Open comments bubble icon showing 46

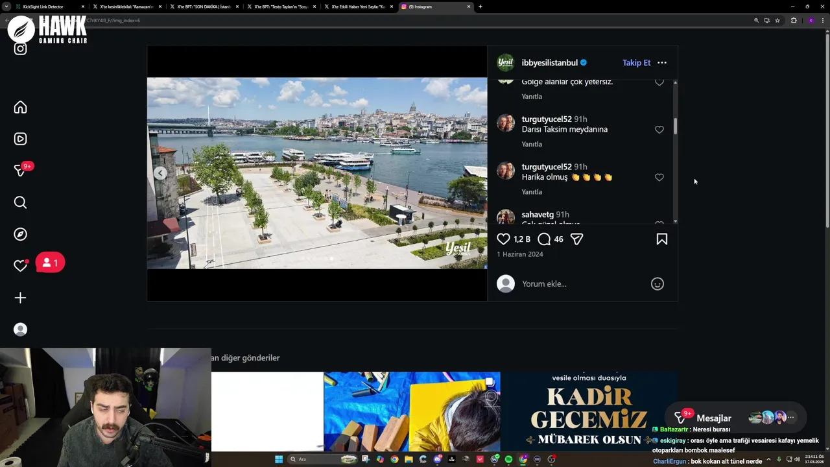(x=544, y=239)
